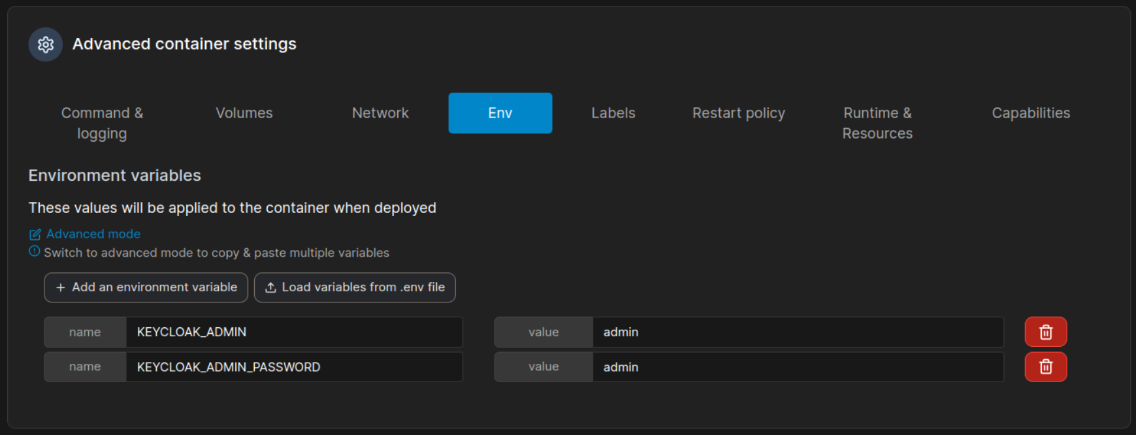Image resolution: width=1136 pixels, height=435 pixels.
Task: Go to the Network tab
Action: click(380, 113)
